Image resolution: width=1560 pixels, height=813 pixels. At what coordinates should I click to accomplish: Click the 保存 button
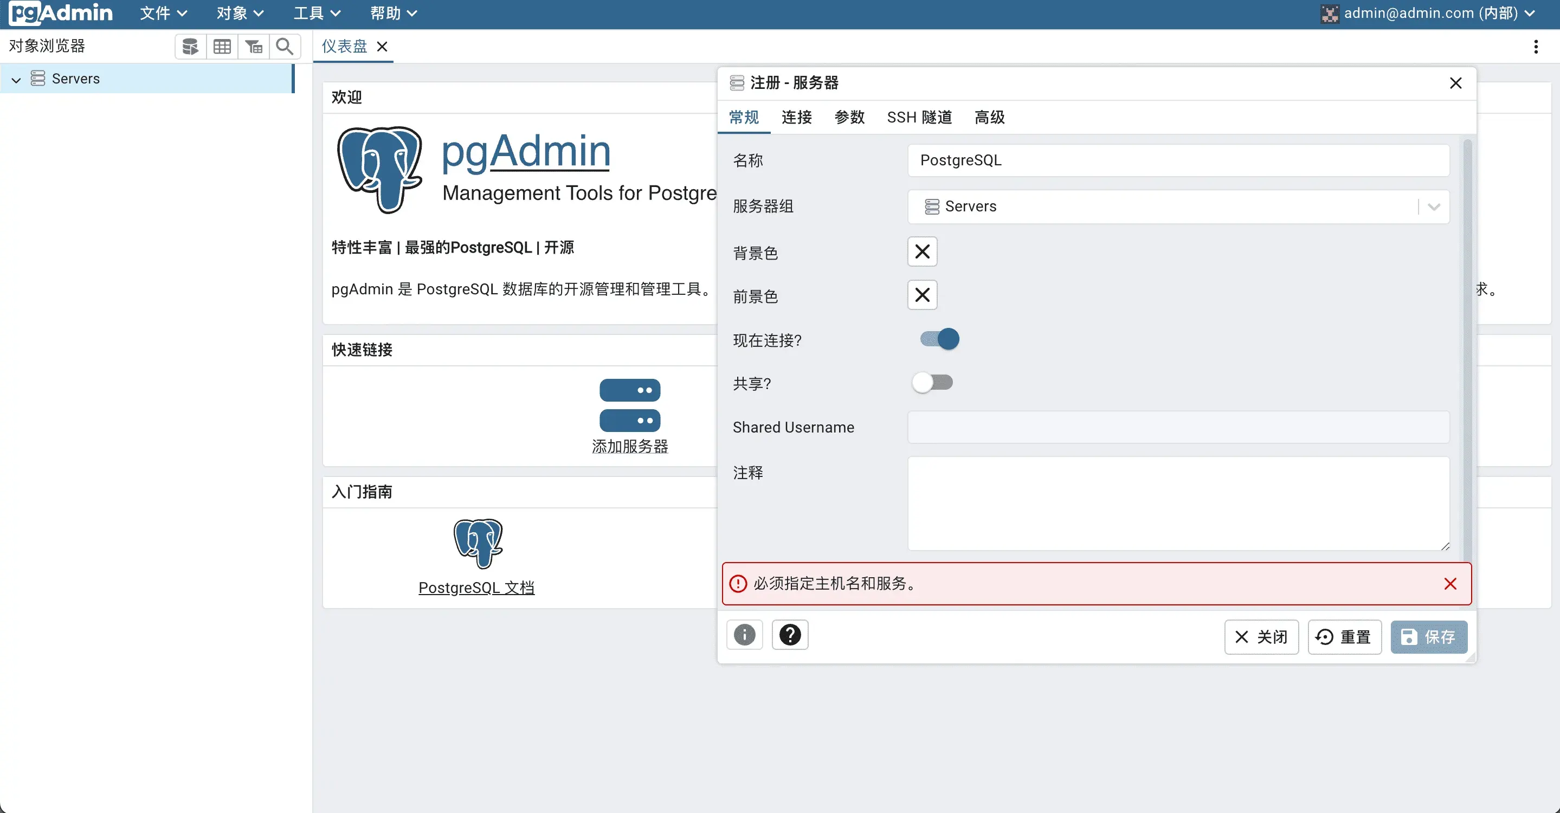point(1429,637)
